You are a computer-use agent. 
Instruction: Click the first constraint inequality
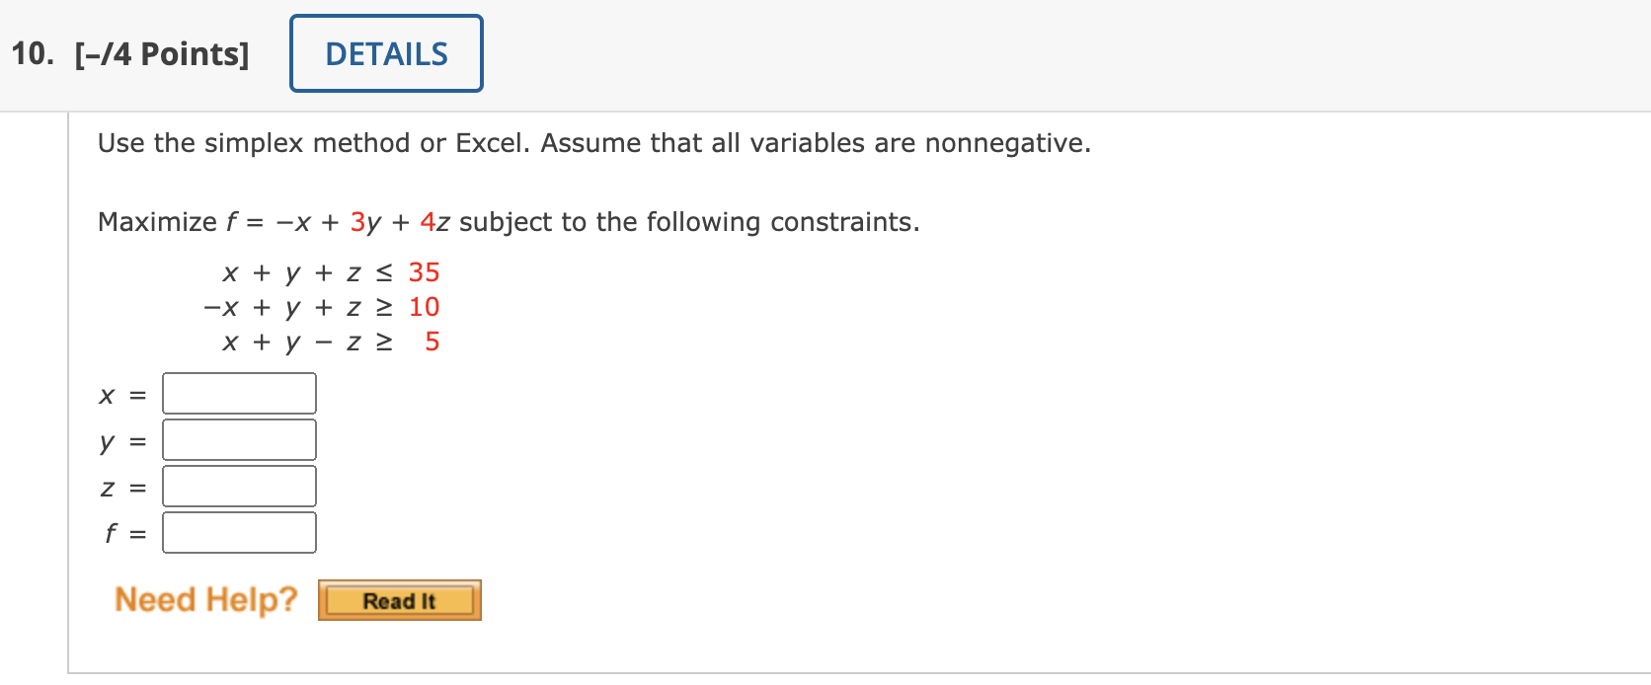coord(331,272)
